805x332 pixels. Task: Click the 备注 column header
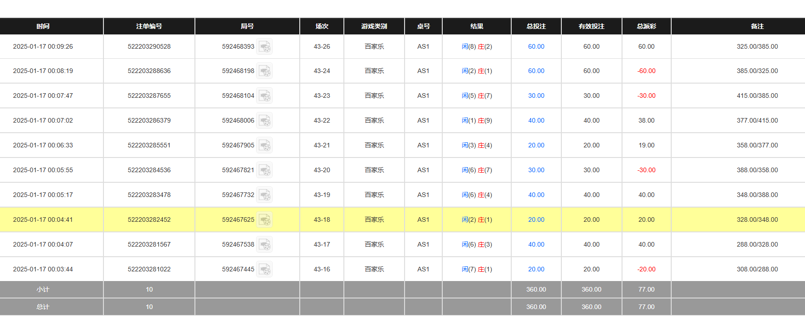(x=757, y=27)
